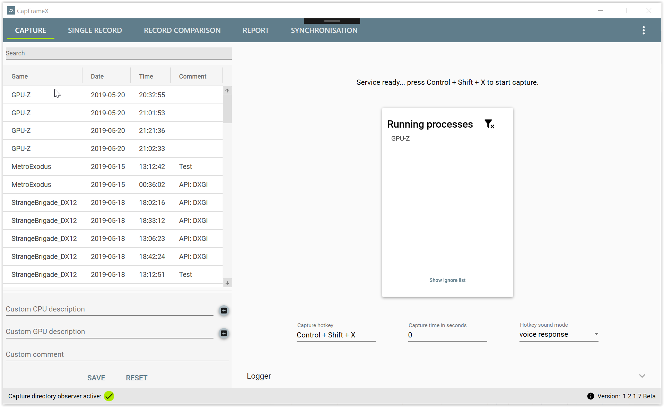Screen dimensions: 664x407
Task: Select StrangeBrigade_DX12 record at 13:12:51
Action: (113, 274)
